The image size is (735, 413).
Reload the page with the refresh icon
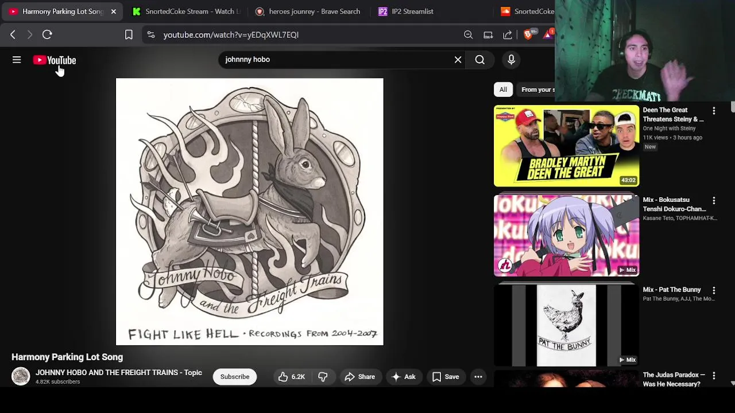click(47, 34)
